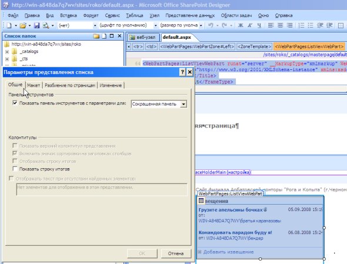Click the disabled ОК button
This screenshot has width=347, height=264.
pos(142,253)
